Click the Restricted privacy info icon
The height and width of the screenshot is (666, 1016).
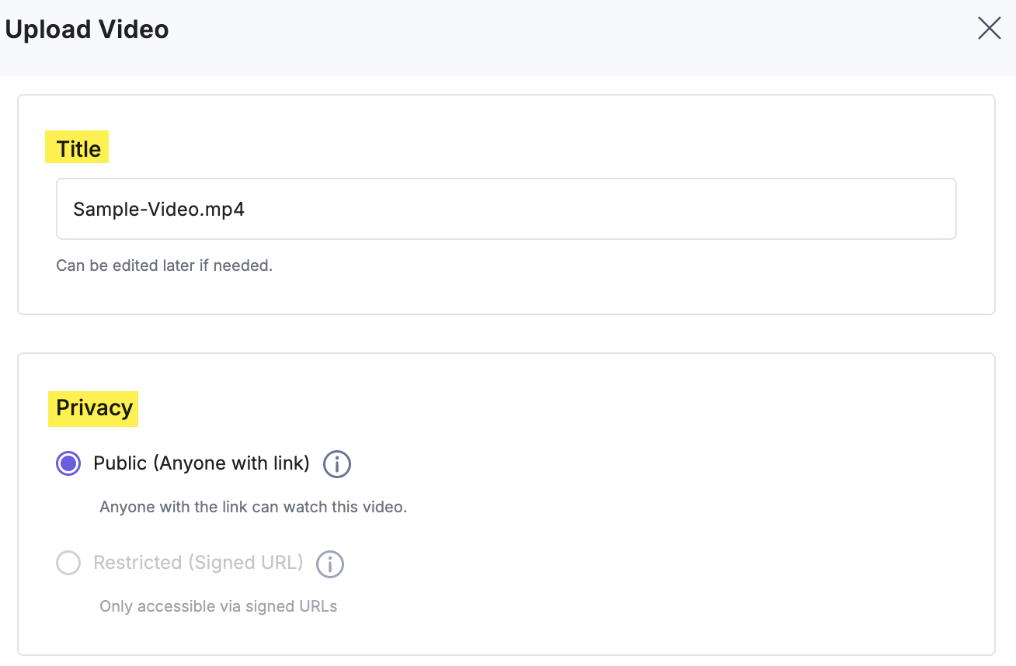pyautogui.click(x=329, y=563)
